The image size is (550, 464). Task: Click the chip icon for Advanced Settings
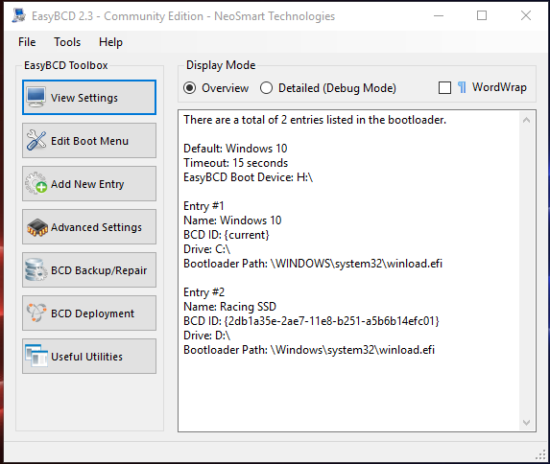pos(36,227)
